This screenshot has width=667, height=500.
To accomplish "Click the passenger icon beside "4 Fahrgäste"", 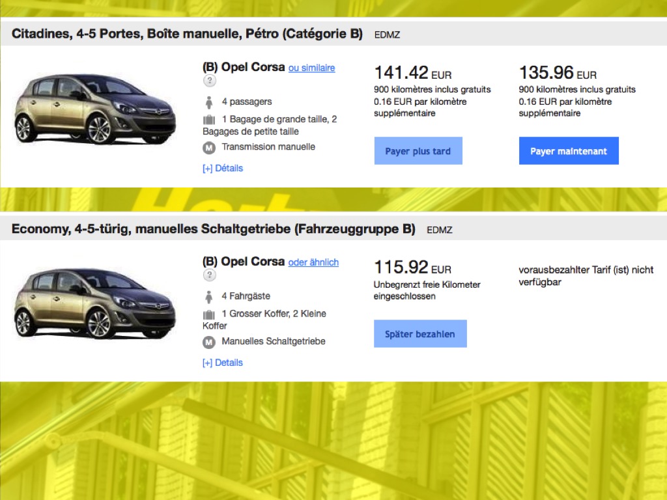I will pos(209,296).
